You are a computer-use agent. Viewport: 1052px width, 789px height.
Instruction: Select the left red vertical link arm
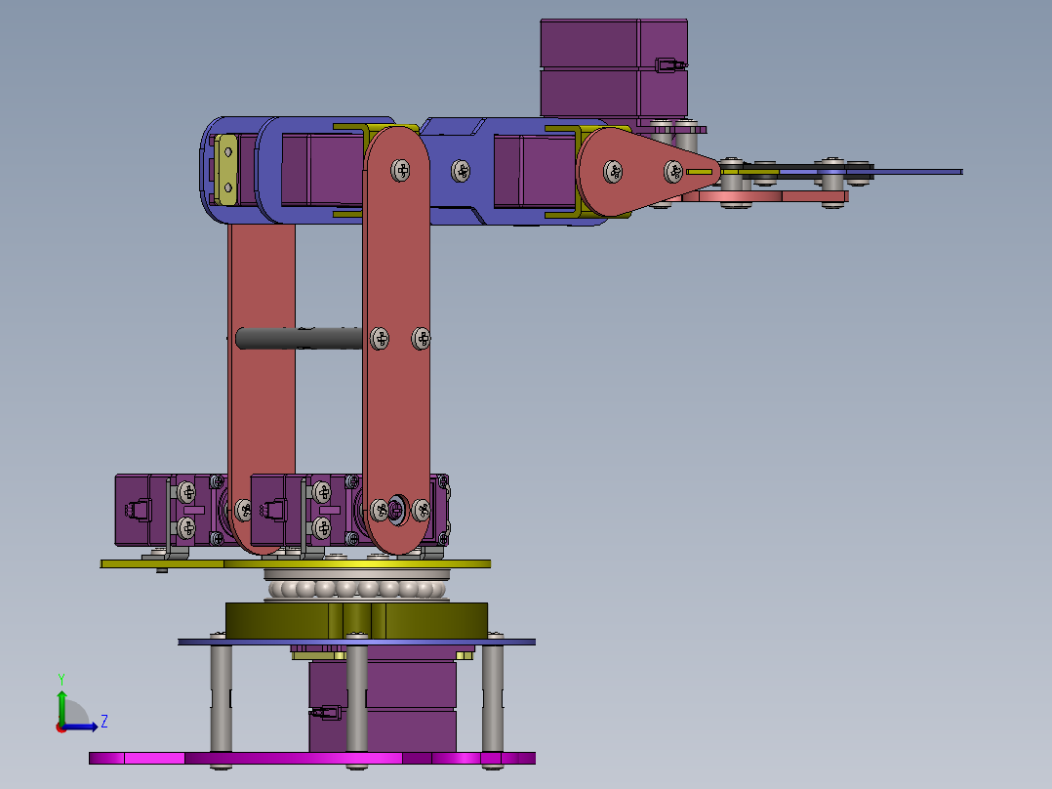[262, 386]
